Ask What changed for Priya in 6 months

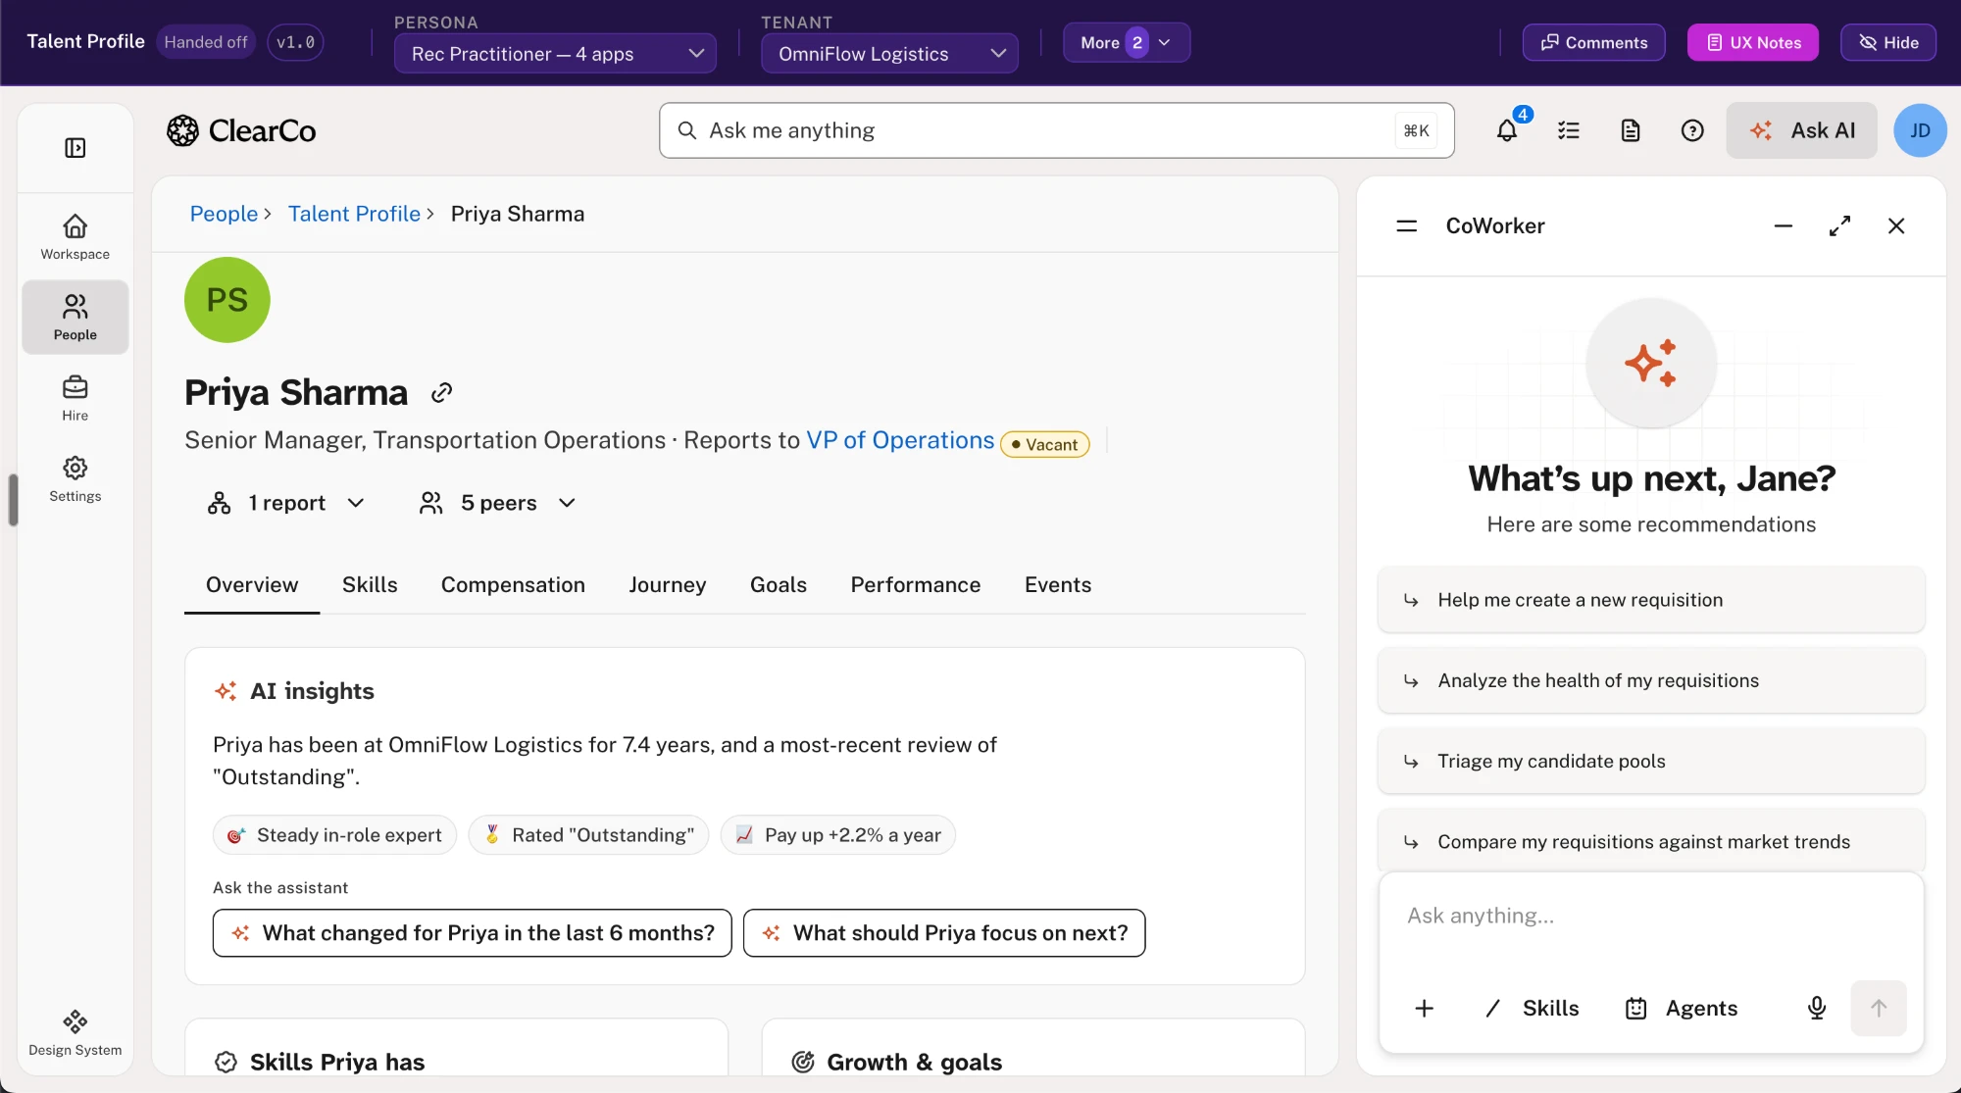[473, 933]
